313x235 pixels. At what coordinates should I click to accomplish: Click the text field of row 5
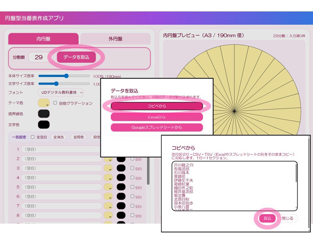61,187
